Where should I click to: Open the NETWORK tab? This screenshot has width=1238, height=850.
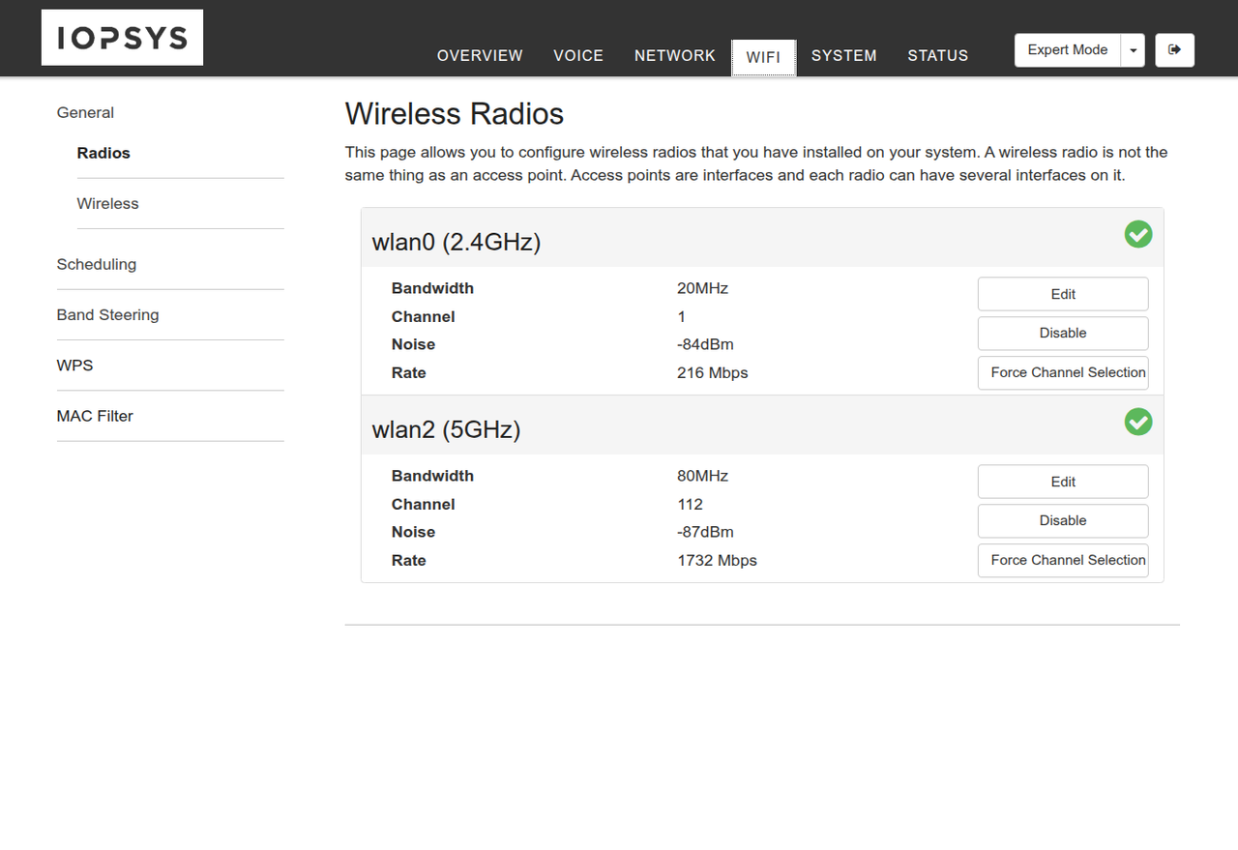[675, 56]
